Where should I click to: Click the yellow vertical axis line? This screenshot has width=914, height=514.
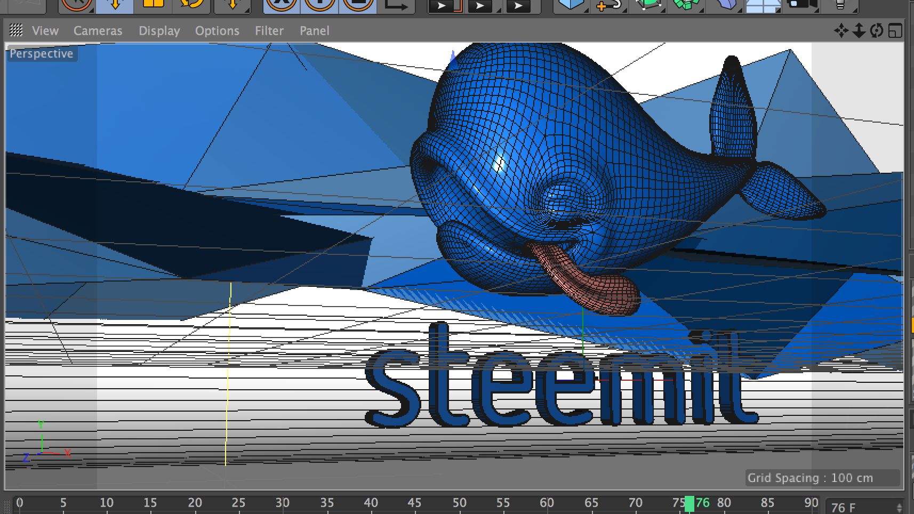pyautogui.click(x=228, y=373)
